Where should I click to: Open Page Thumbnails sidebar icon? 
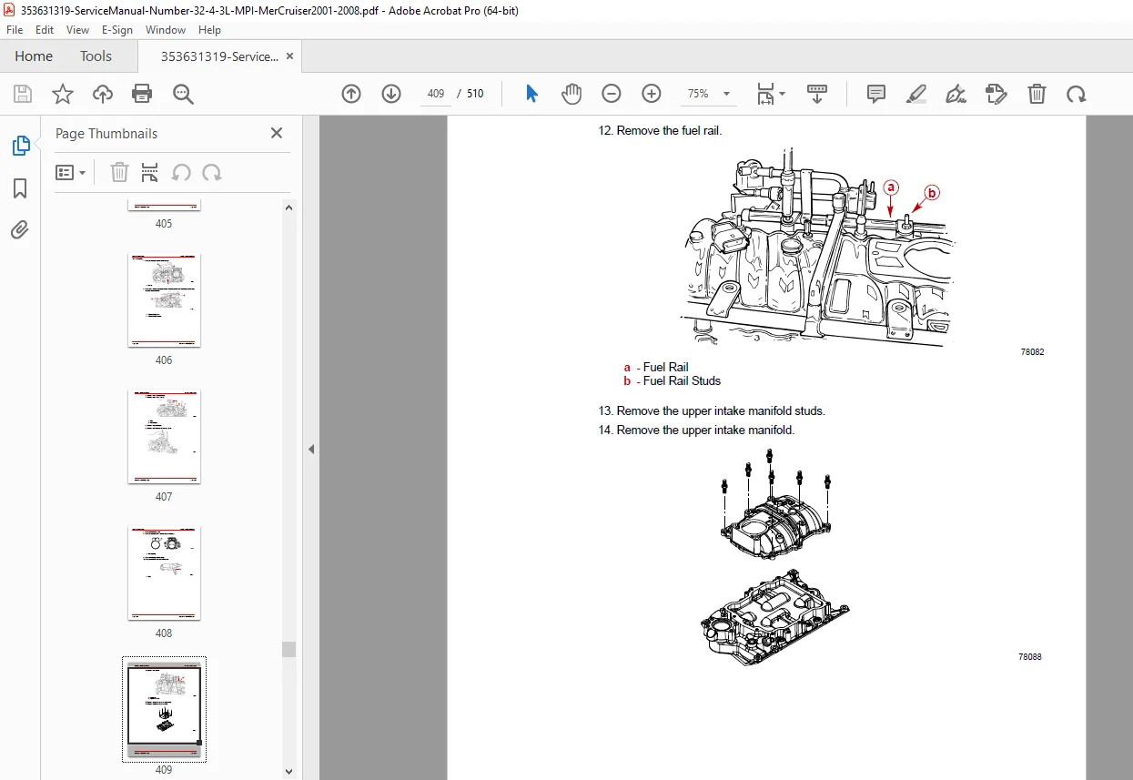tap(20, 146)
